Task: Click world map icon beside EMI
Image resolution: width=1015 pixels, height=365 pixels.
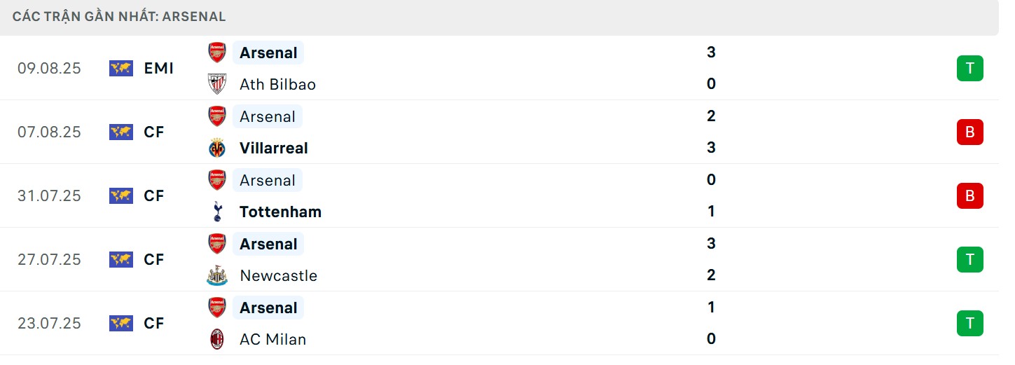Action: click(x=121, y=68)
